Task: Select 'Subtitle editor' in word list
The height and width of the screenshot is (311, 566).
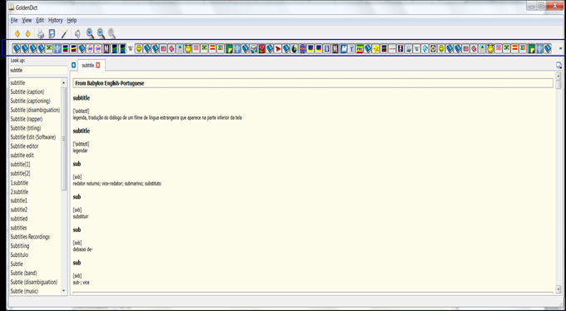Action: point(24,146)
